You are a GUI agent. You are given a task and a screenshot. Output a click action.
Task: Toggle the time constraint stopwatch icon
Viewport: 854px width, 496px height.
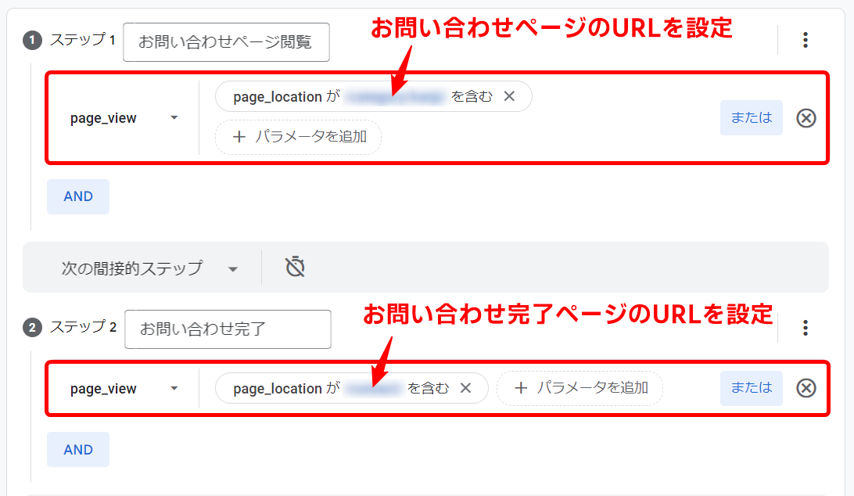point(295,268)
